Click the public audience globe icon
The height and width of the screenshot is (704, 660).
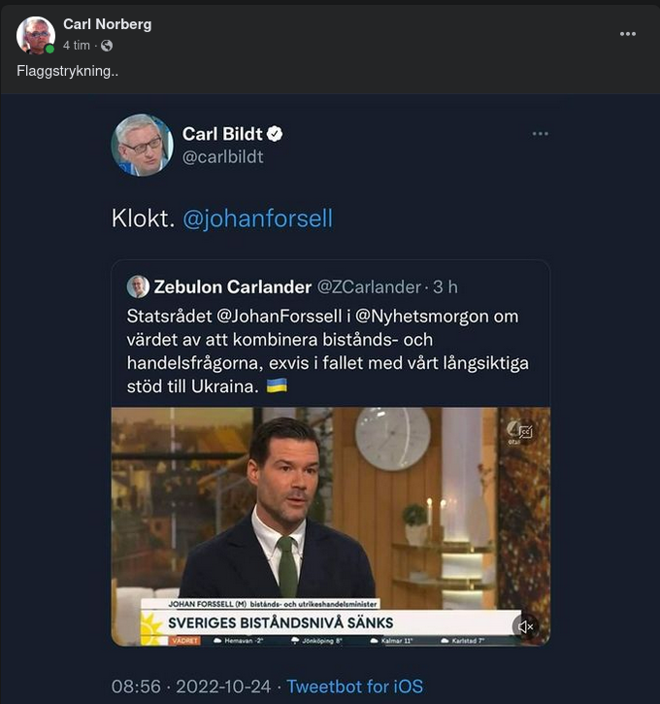pyautogui.click(x=107, y=46)
